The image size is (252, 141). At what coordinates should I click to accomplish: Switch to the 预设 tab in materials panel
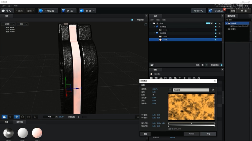(x=6, y=122)
